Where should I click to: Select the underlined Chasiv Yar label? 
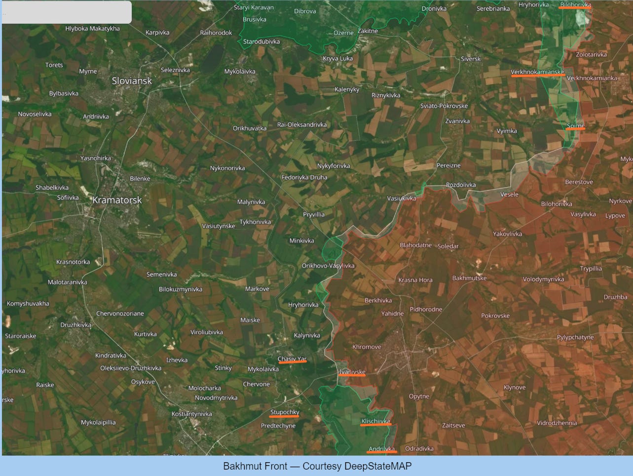tap(292, 359)
